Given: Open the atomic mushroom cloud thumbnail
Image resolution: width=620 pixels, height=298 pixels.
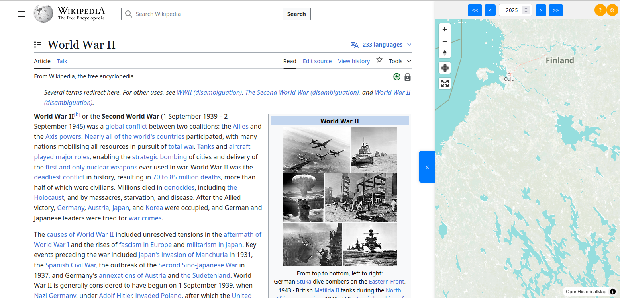Looking at the screenshot, I should coord(303,198).
